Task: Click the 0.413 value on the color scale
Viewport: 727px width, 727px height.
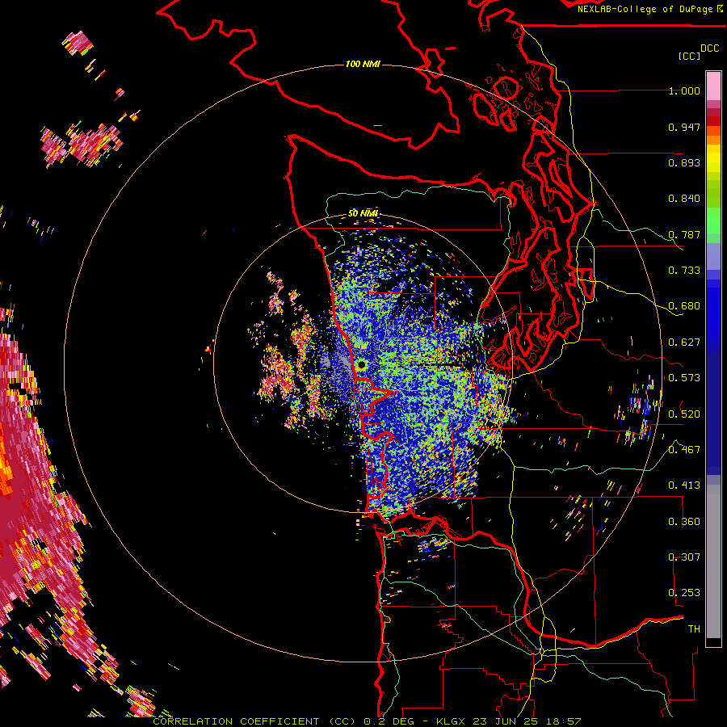Action: [x=684, y=485]
